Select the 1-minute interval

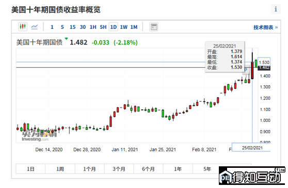pos(52,27)
